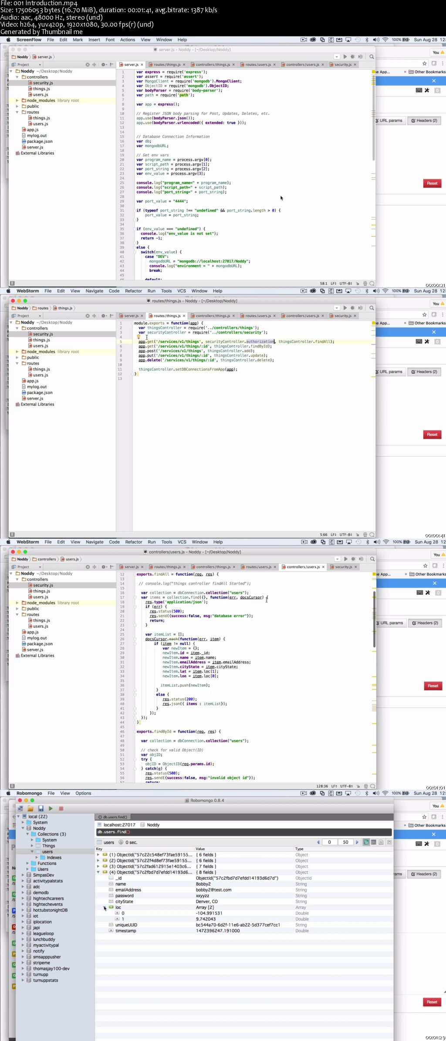Click volume icon in the Robomongo menu bar
The width and height of the screenshot is (446, 1041).
pyautogui.click(x=376, y=793)
